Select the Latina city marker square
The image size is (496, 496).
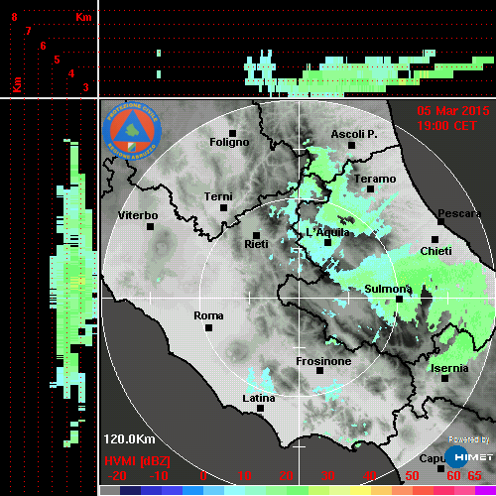tap(260, 408)
